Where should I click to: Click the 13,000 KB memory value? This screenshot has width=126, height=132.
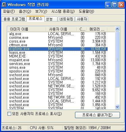(98, 60)
